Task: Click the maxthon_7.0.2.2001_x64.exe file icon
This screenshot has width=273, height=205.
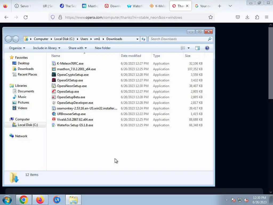Action: [54, 69]
